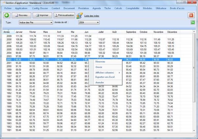Expand the Type dropdown
Screen dimensions: 198x139
pyautogui.click(x=51, y=23)
